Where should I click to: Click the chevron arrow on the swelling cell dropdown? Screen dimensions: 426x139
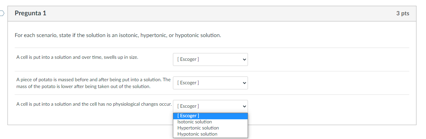[244, 59]
